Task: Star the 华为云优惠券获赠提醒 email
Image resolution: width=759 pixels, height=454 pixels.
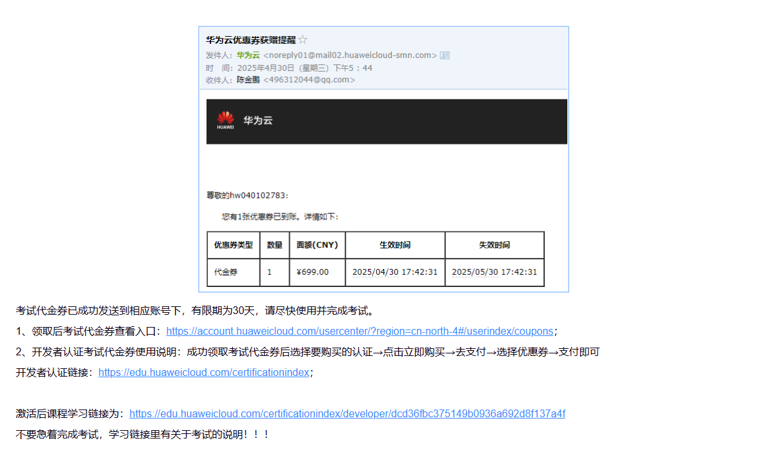Action: pos(303,39)
